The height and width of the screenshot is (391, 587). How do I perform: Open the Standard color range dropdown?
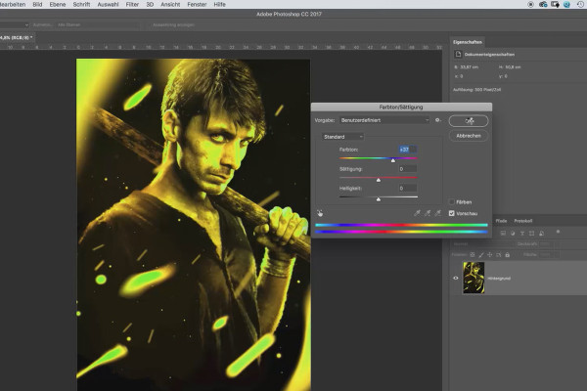click(342, 137)
